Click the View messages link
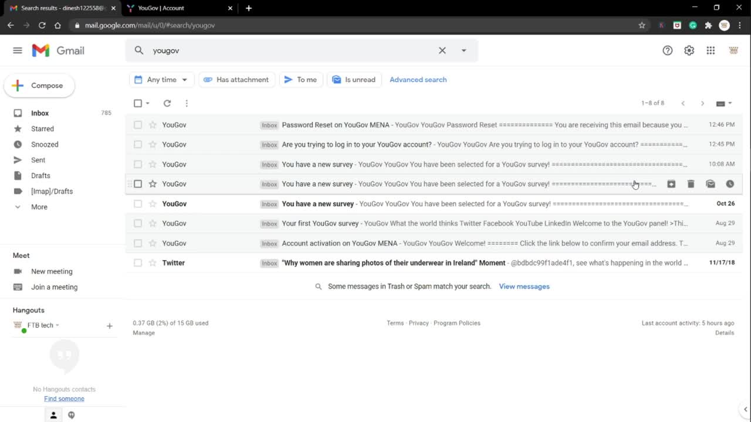This screenshot has width=751, height=422. [x=524, y=287]
